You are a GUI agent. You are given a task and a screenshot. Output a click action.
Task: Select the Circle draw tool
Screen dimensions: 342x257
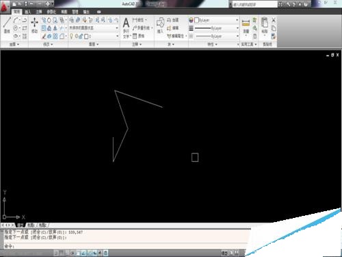pyautogui.click(x=16, y=28)
